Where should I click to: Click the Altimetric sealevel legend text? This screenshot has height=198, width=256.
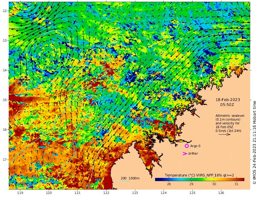point(230,116)
